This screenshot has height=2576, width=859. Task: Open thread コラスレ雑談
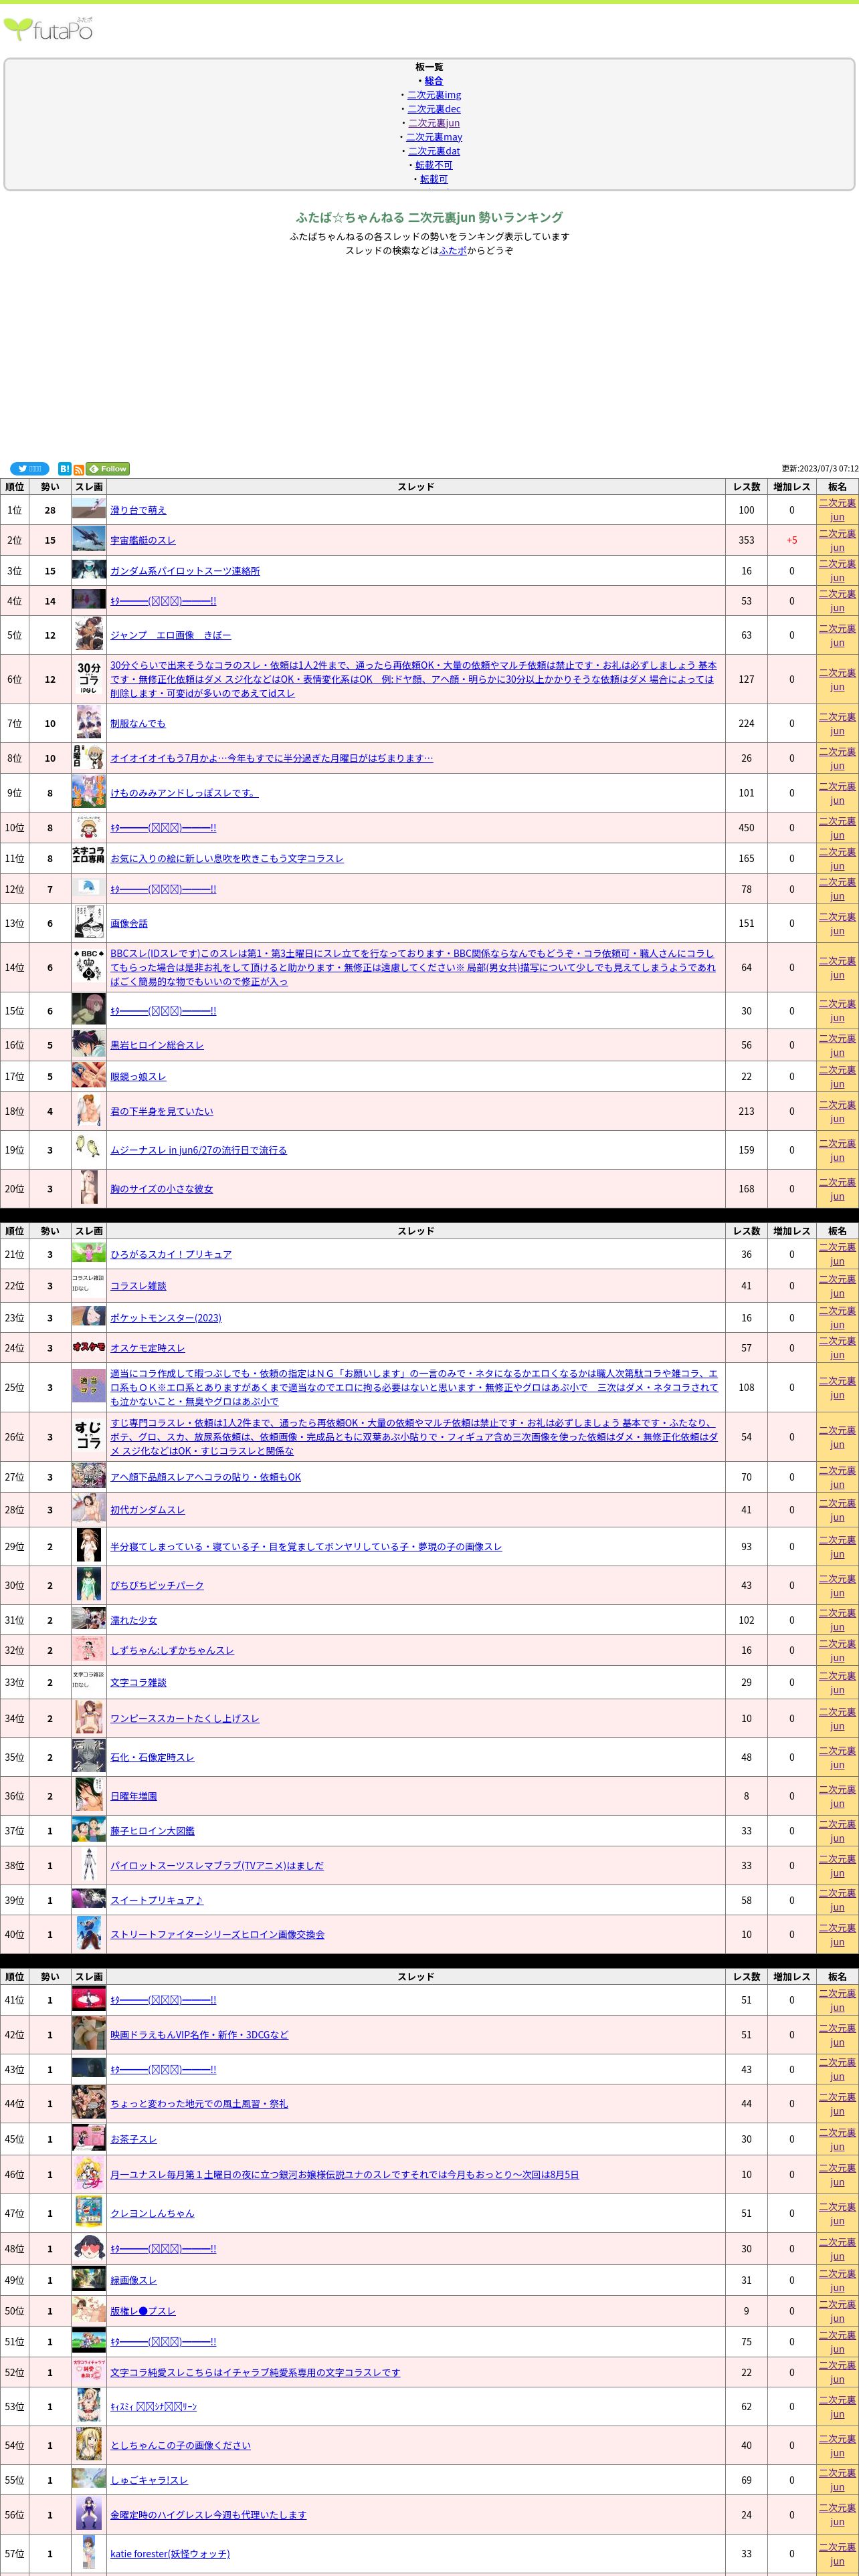click(138, 1286)
